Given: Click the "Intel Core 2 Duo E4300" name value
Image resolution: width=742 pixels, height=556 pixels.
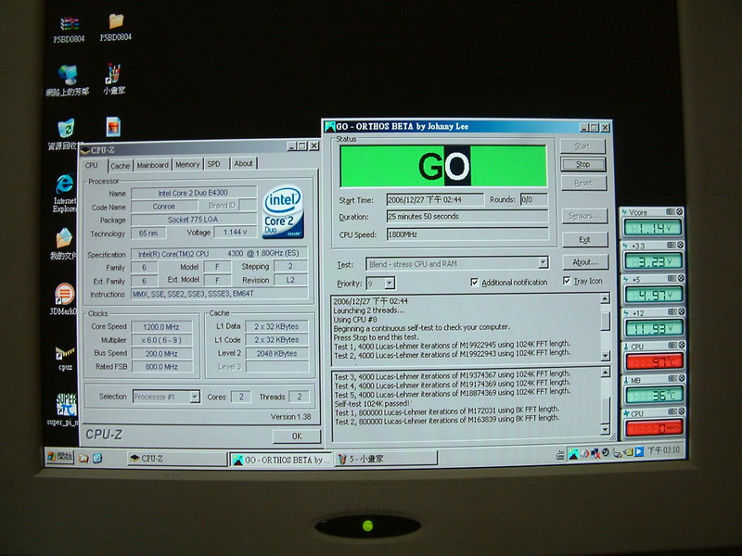Looking at the screenshot, I should click(194, 193).
